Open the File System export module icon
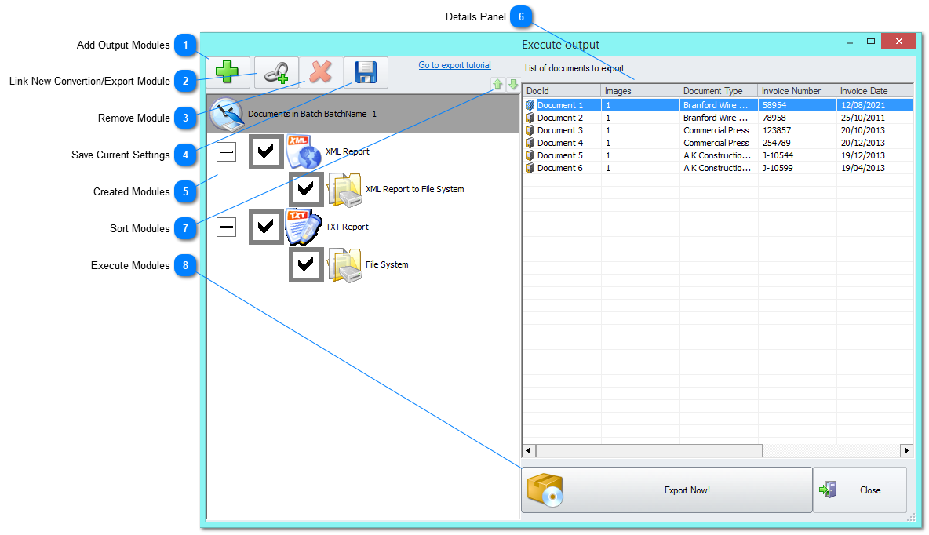 346,264
